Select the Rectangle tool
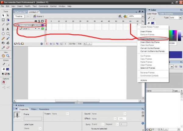The width and height of the screenshot is (183, 131). 8,34
